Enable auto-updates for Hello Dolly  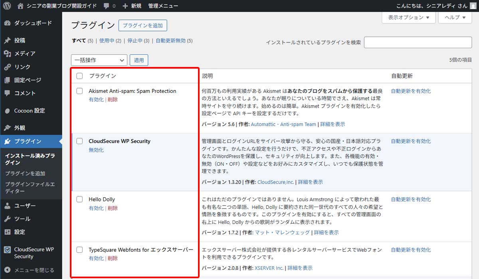click(x=411, y=199)
